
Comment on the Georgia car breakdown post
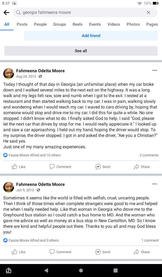[x=60, y=167]
